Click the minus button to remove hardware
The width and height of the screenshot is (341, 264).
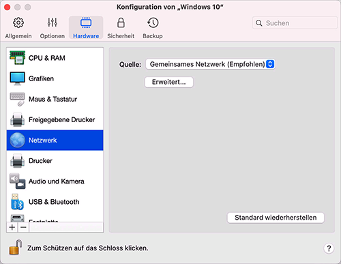(23, 227)
